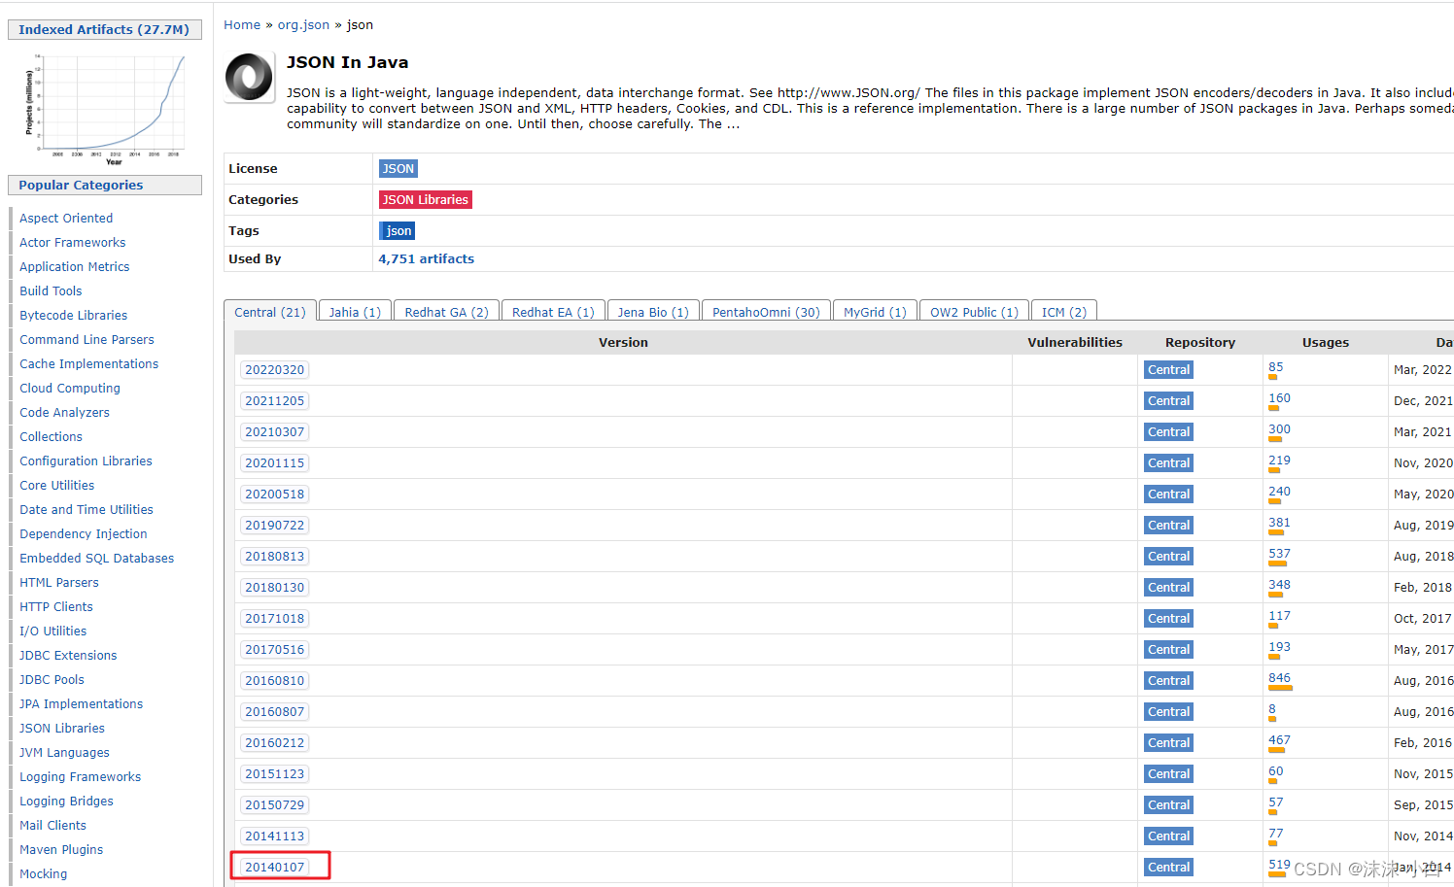Open the org.json breadcrumb link
The height and width of the screenshot is (887, 1454).
pyautogui.click(x=303, y=25)
